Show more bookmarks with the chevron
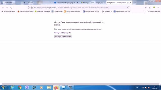The height and width of the screenshot is (90, 161). pos(144,11)
